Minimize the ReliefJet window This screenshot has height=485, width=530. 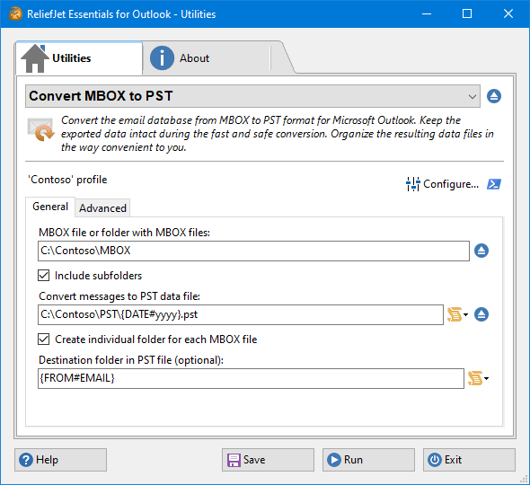[x=427, y=13]
